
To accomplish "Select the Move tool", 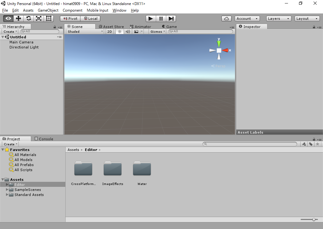I will [x=18, y=19].
